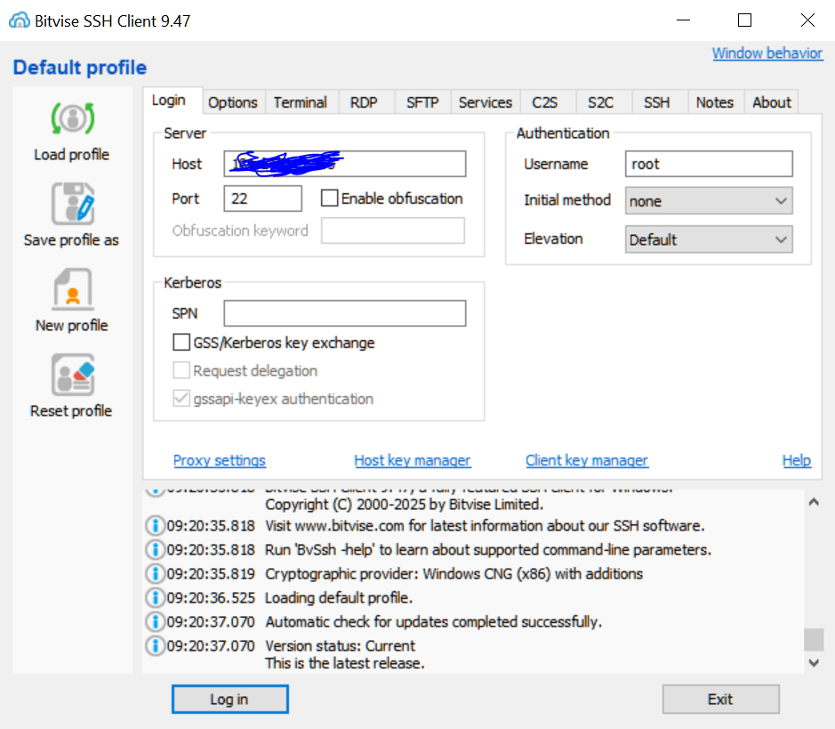The height and width of the screenshot is (729, 835).
Task: Switch to the SFTP tab
Action: click(422, 102)
